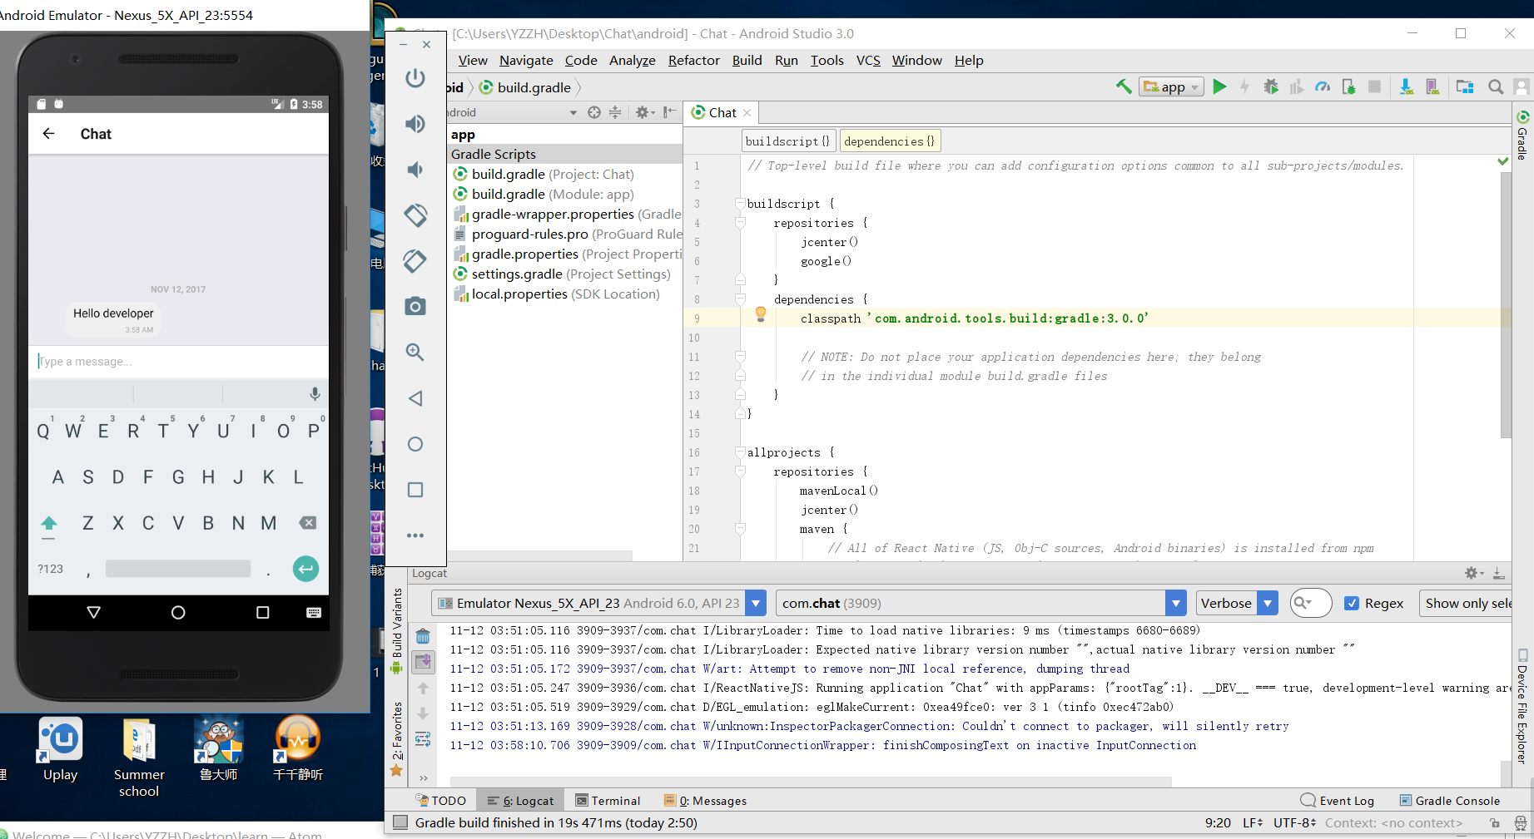1534x839 pixels.
Task: Open the VCS menu
Action: point(868,60)
